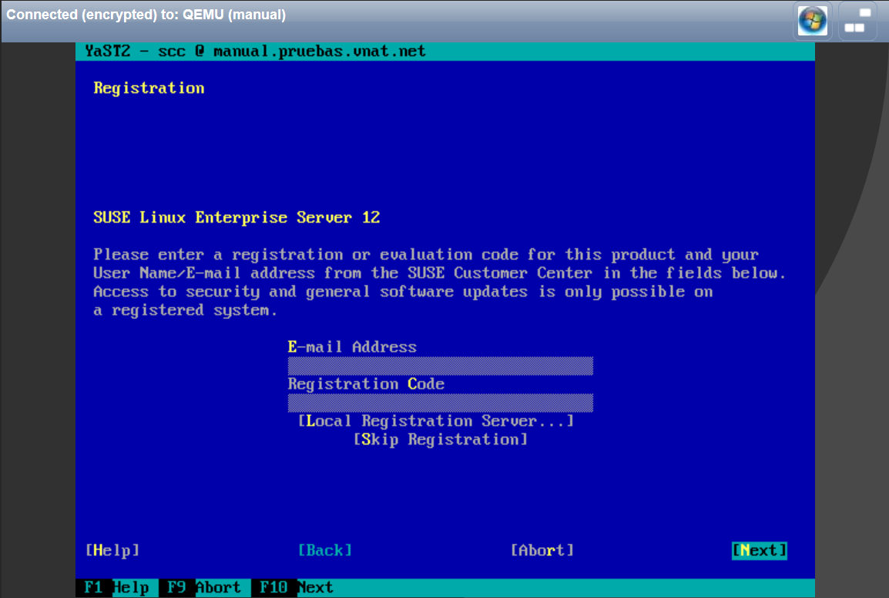Screen dimensions: 889x598
Task: Click the Registration Code label
Action: (x=366, y=384)
